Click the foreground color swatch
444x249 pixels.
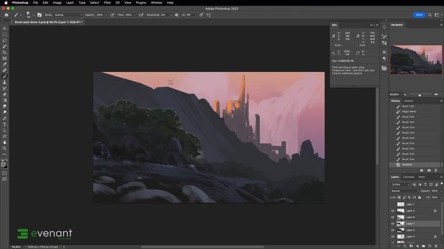[3, 165]
